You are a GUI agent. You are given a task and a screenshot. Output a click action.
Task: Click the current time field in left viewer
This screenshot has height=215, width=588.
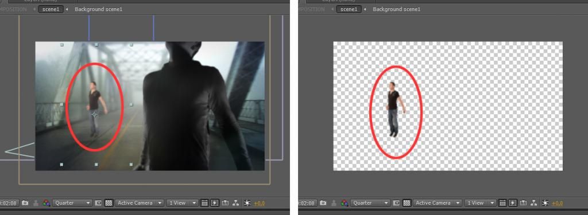9,203
